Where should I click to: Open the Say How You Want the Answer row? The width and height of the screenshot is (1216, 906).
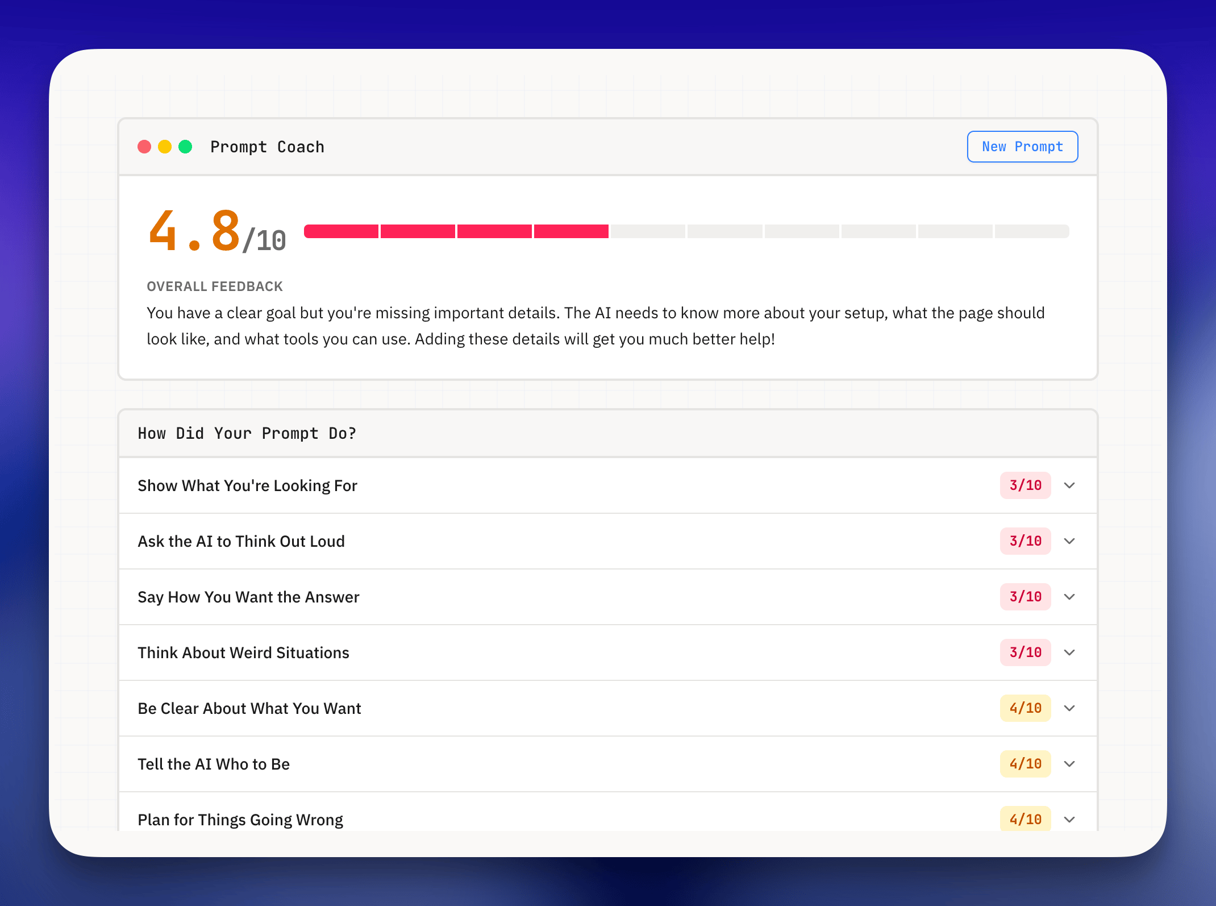click(248, 597)
